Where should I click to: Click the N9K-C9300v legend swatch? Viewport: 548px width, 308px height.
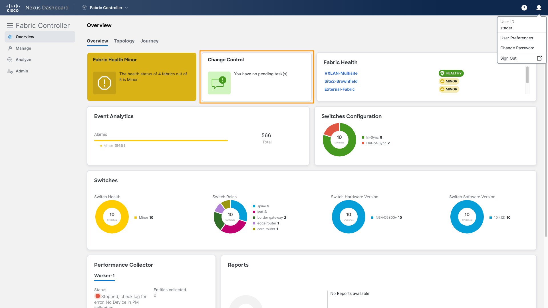[x=372, y=218]
